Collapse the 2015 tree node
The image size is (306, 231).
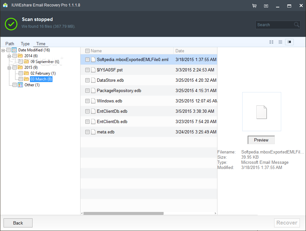9,68
